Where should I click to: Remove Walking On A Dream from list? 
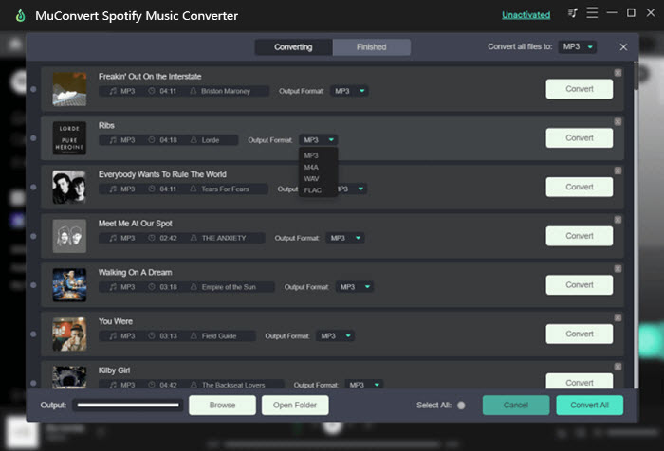click(x=618, y=269)
